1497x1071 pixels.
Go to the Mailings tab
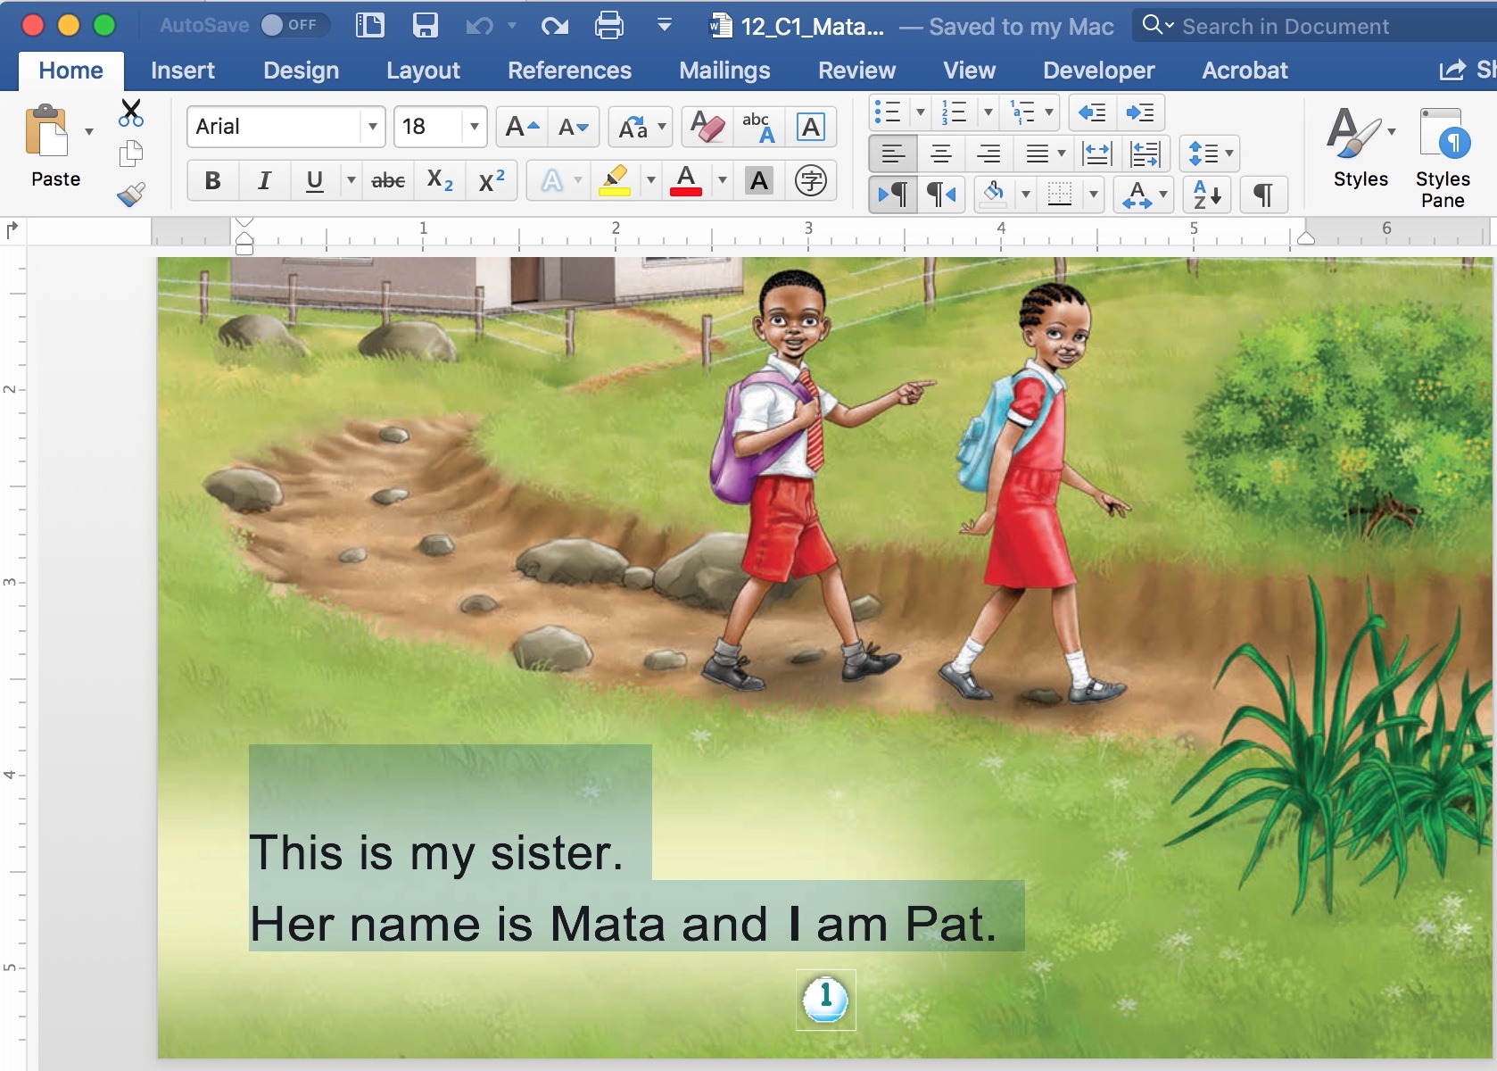tap(724, 71)
